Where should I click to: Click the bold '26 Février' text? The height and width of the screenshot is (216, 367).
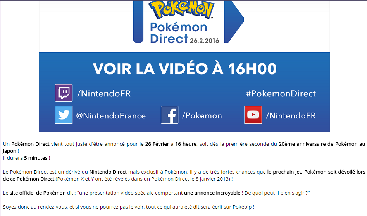tap(157, 144)
